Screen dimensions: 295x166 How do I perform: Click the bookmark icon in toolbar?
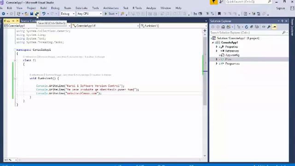pyautogui.click(x=219, y=14)
